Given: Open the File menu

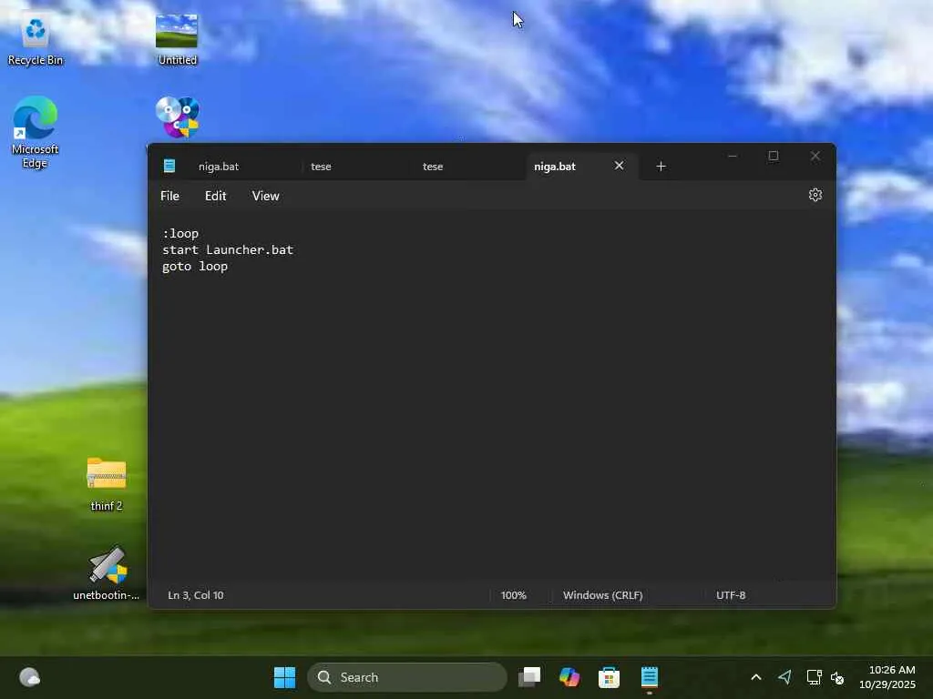Looking at the screenshot, I should tap(169, 196).
